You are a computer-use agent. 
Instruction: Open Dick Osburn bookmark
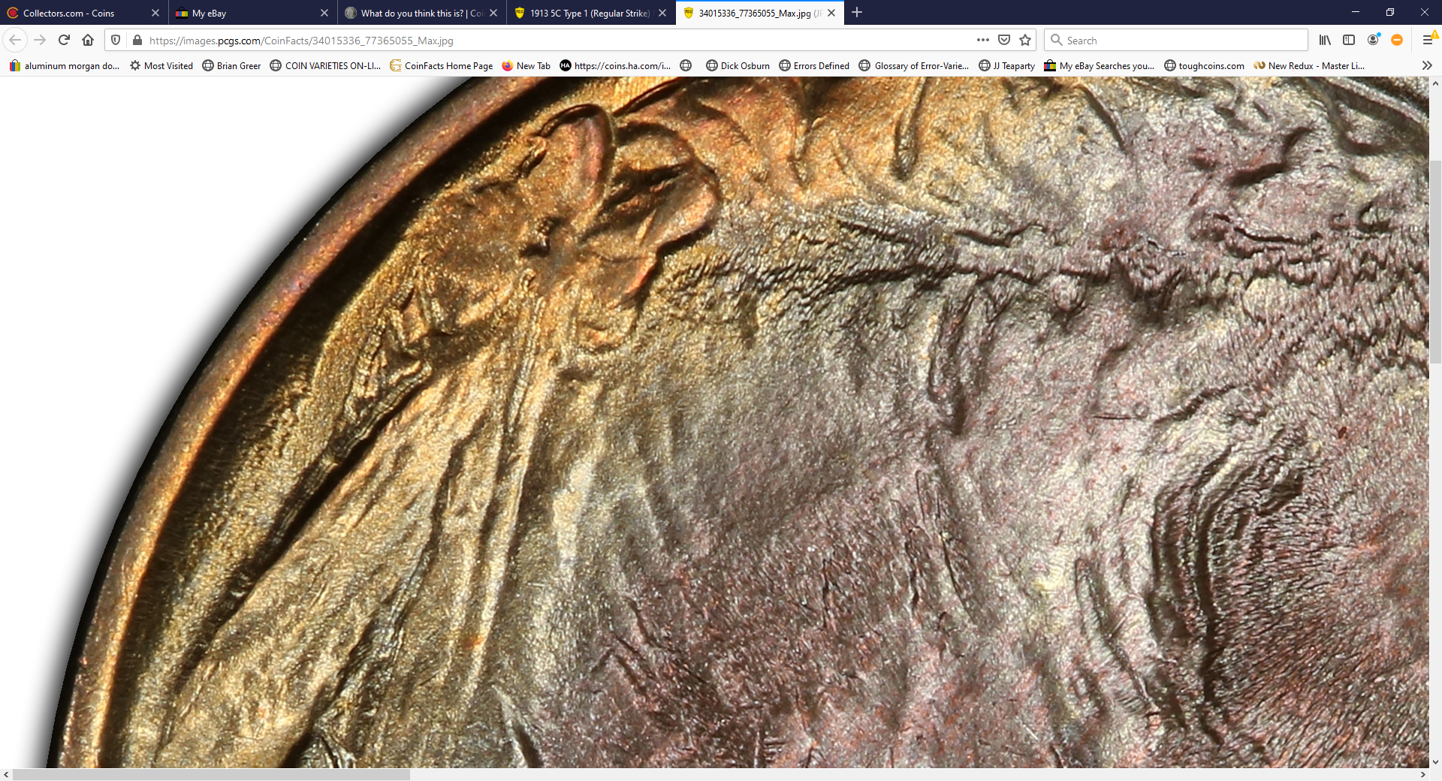point(738,65)
